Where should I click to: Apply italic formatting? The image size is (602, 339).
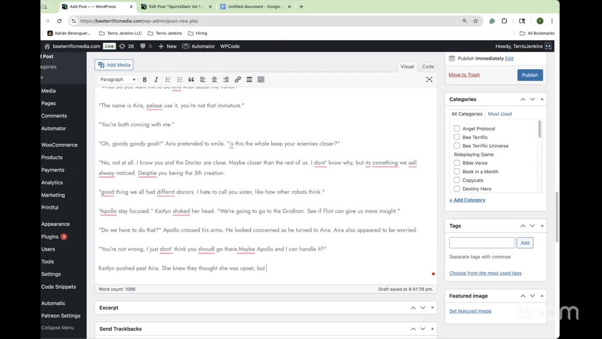156,79
